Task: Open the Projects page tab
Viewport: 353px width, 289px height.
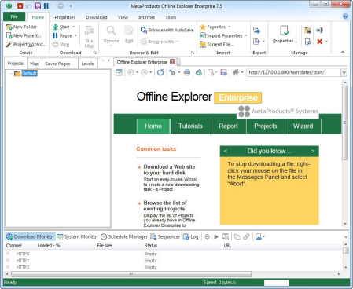Action: pos(266,126)
